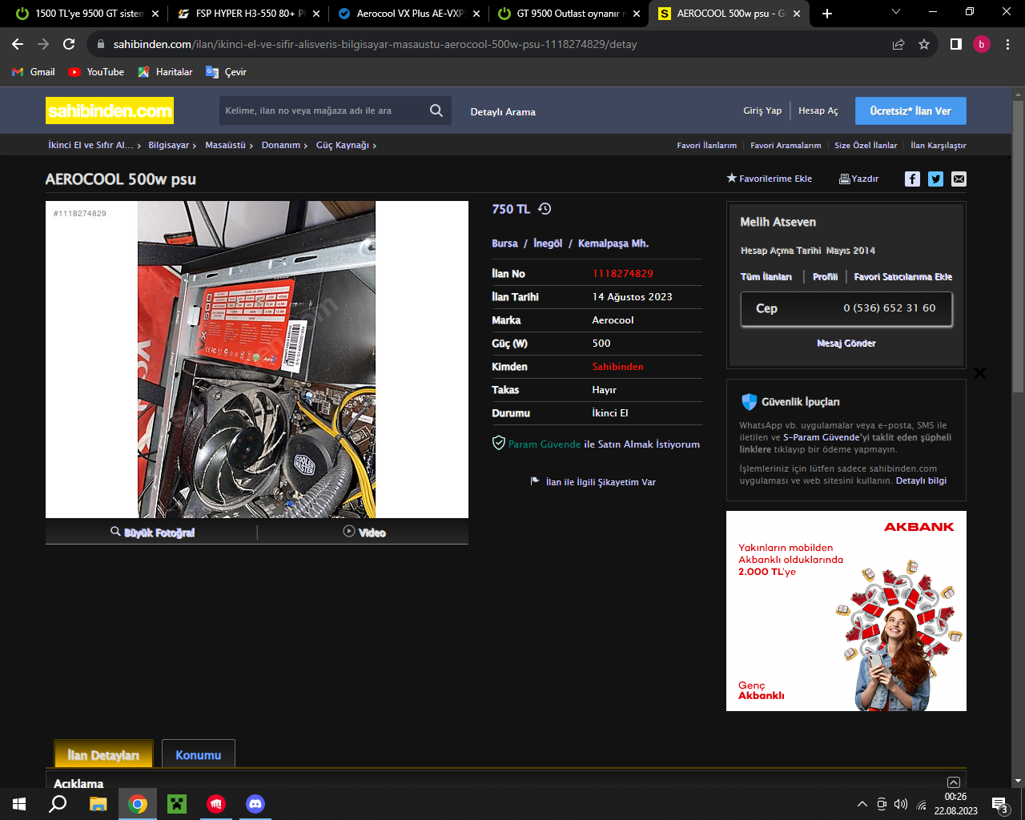This screenshot has height=820, width=1025.
Task: Click Mesaj Gönder link
Action: pos(846,343)
